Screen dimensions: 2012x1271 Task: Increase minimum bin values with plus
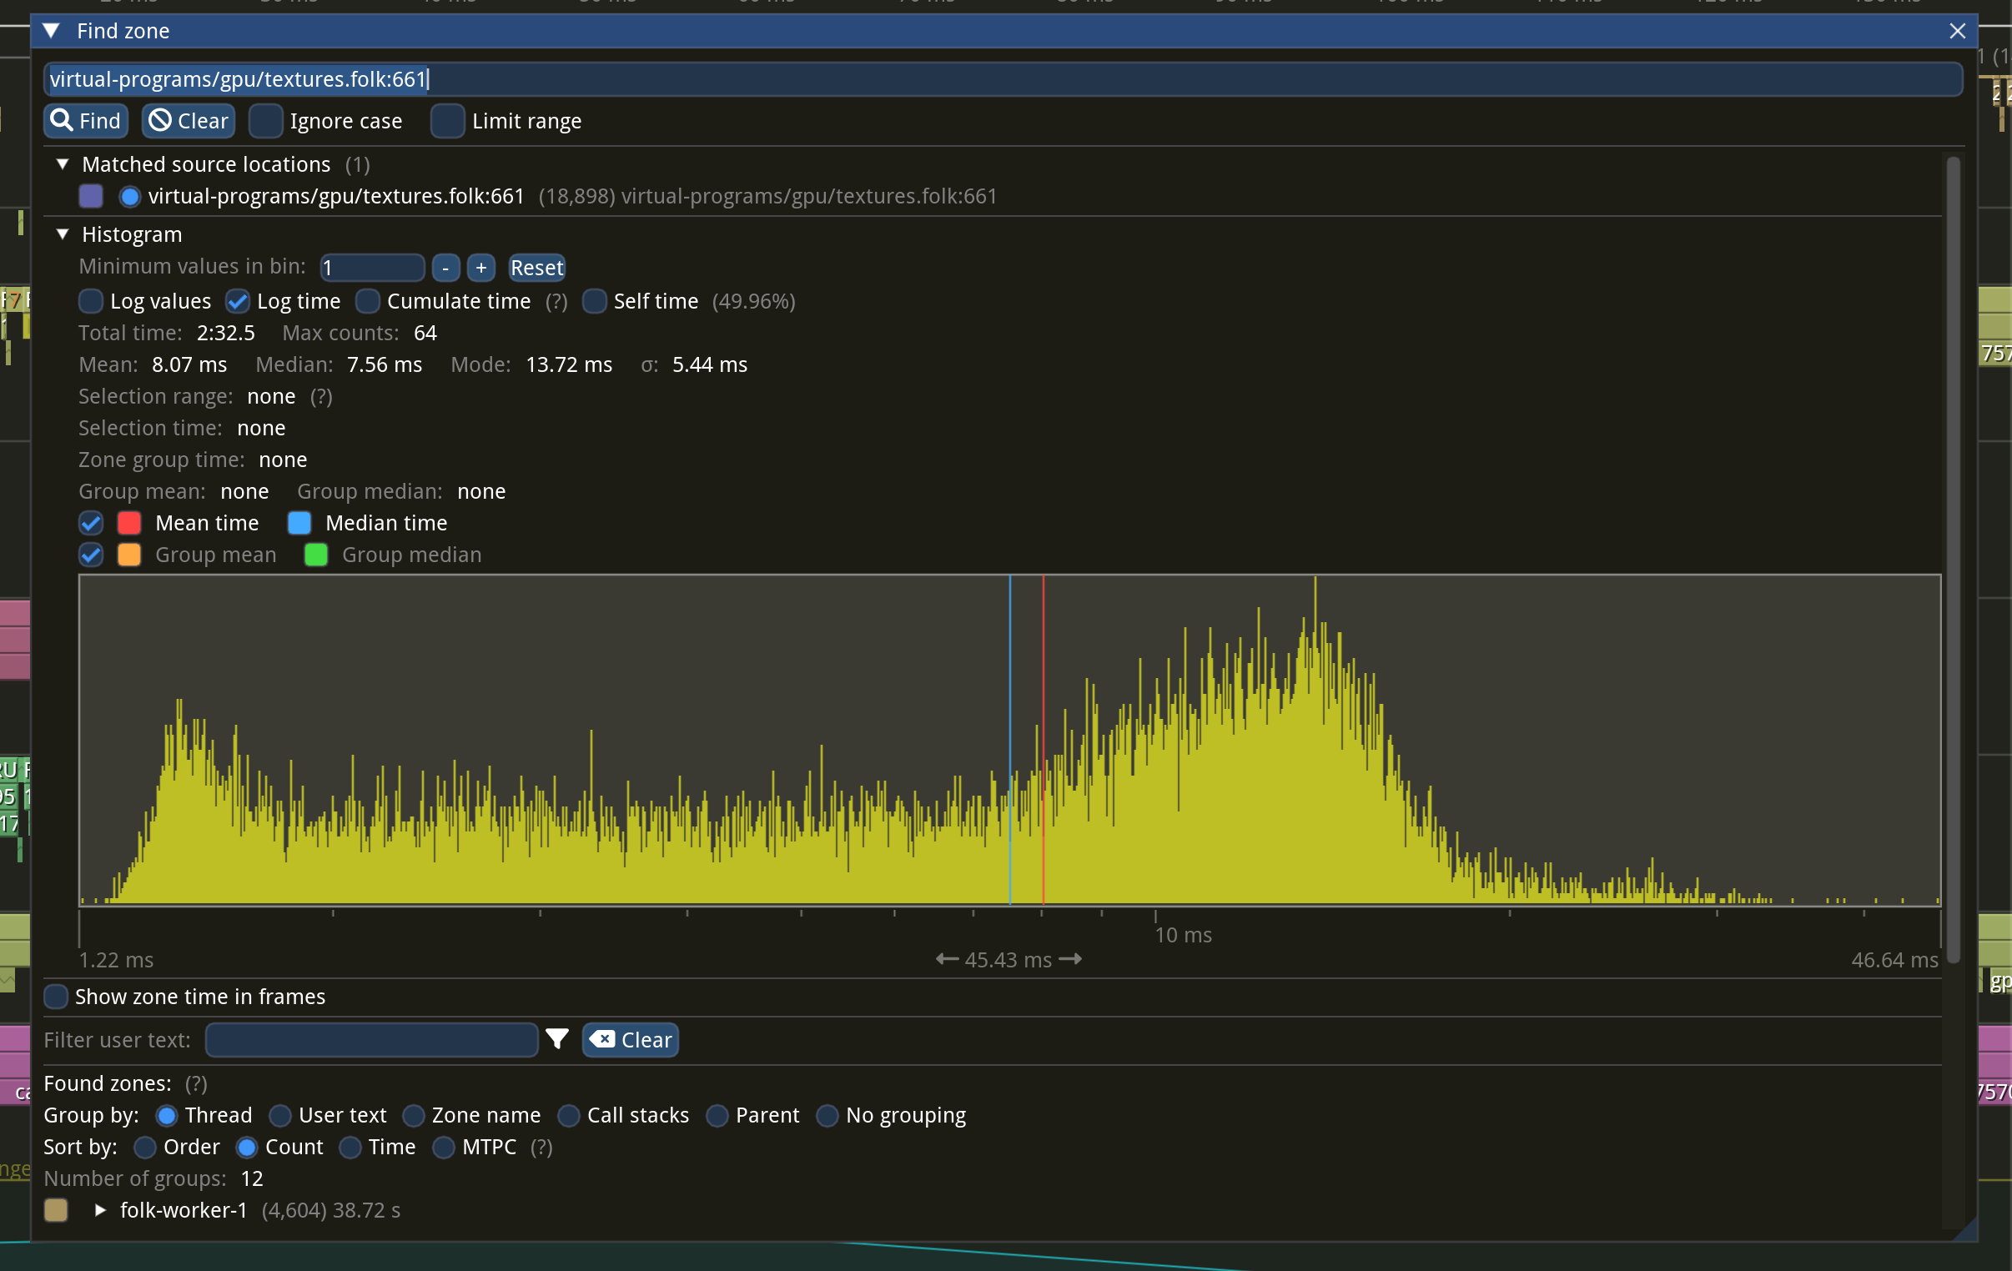481,268
